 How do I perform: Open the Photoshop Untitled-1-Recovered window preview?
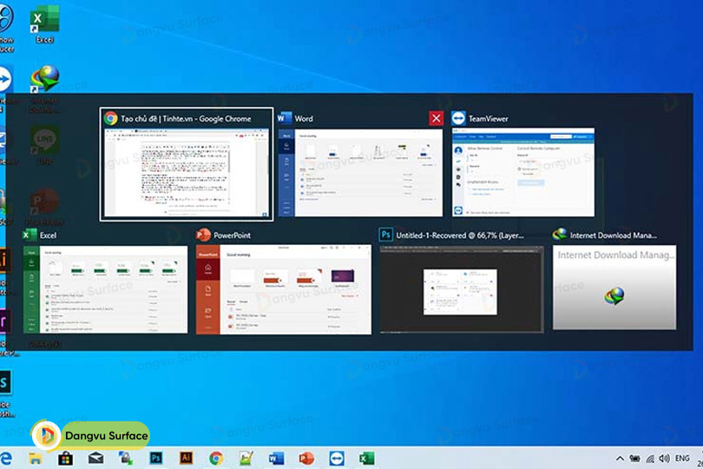462,289
